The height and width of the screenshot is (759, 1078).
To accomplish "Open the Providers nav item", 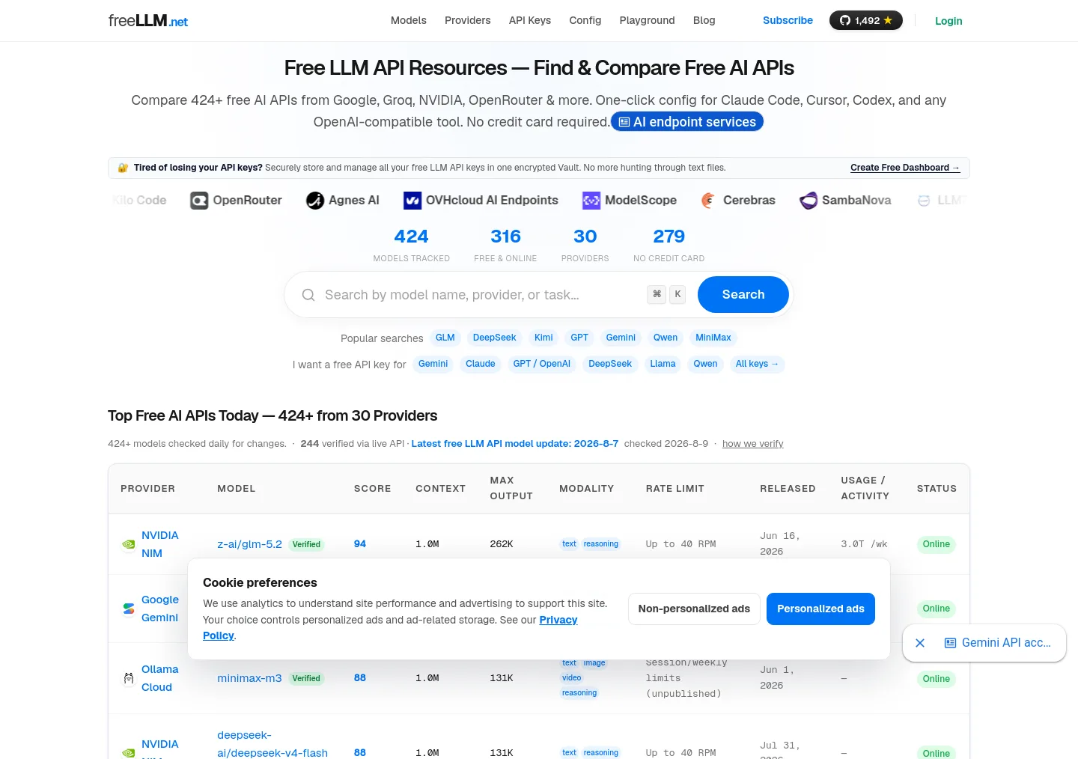I will point(468,20).
